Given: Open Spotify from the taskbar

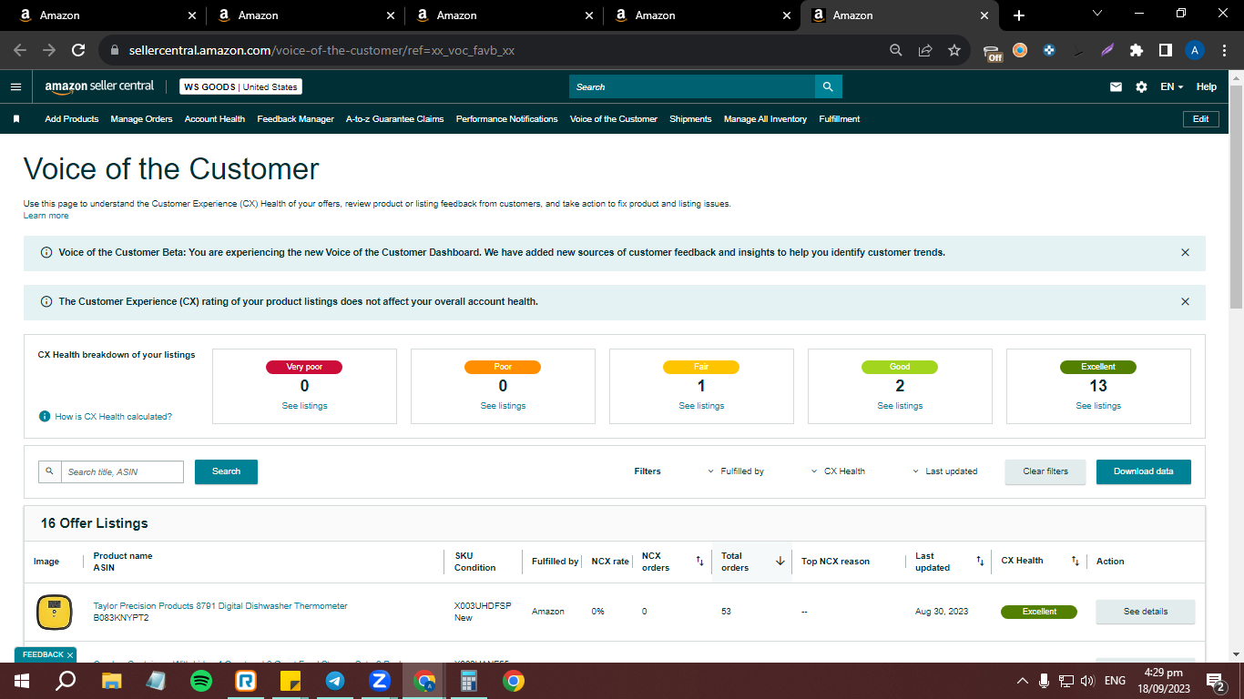Looking at the screenshot, I should click(201, 680).
